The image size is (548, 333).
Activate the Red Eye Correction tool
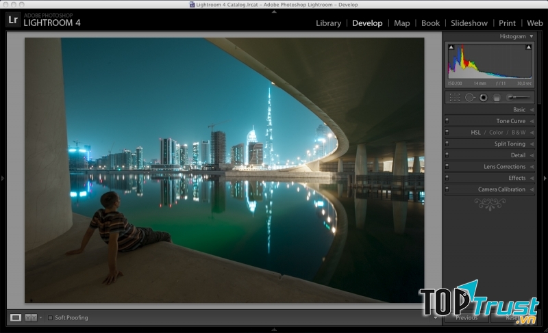click(483, 98)
